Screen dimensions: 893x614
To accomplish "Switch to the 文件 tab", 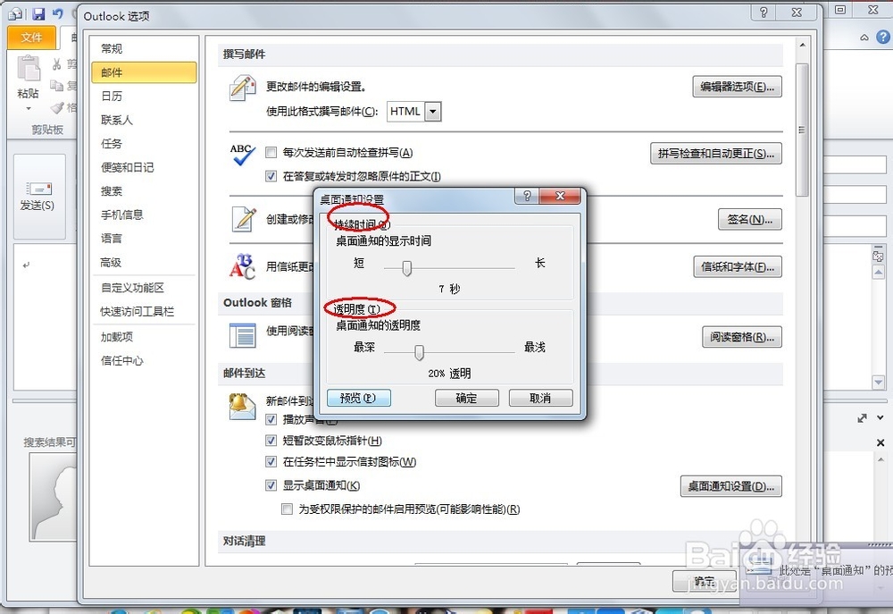I will click(31, 37).
